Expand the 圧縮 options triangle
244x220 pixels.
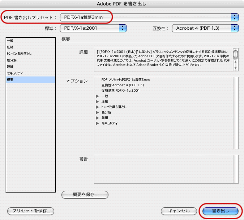tap(97, 101)
